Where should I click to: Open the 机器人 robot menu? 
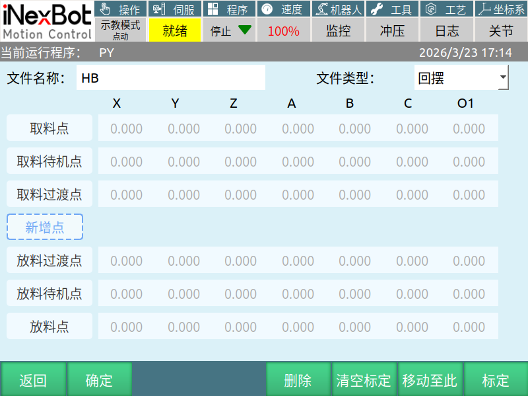click(x=338, y=9)
